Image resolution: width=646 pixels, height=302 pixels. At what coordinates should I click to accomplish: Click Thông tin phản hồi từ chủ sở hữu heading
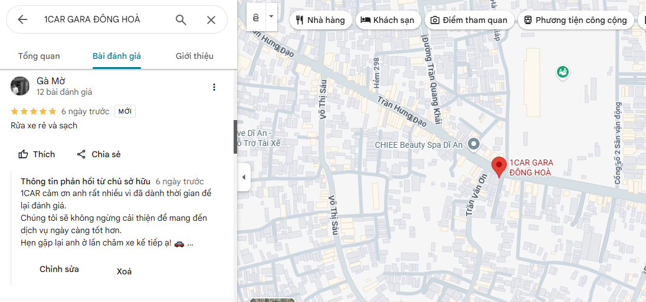pos(86,181)
